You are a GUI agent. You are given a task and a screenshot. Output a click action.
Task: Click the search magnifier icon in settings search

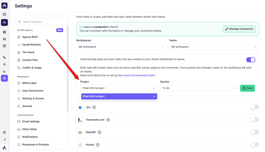[20, 22]
